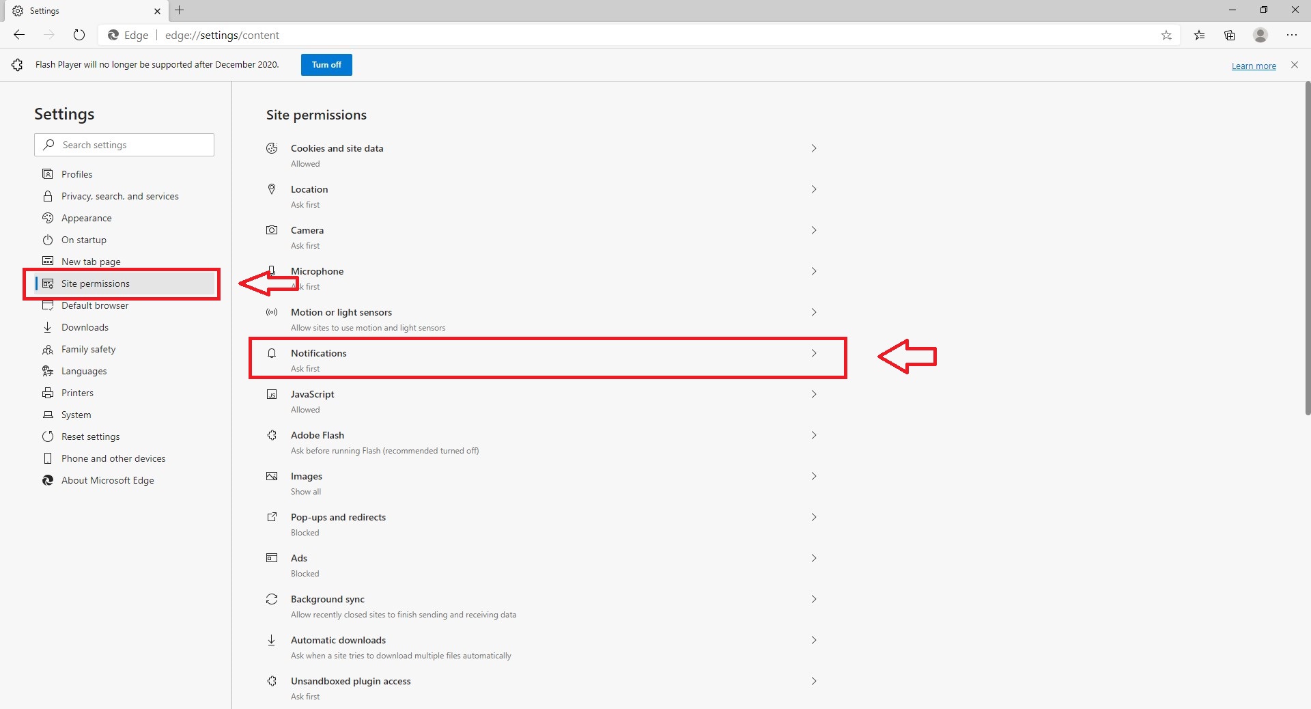Go back using the back arrow
This screenshot has width=1311, height=709.
[19, 36]
